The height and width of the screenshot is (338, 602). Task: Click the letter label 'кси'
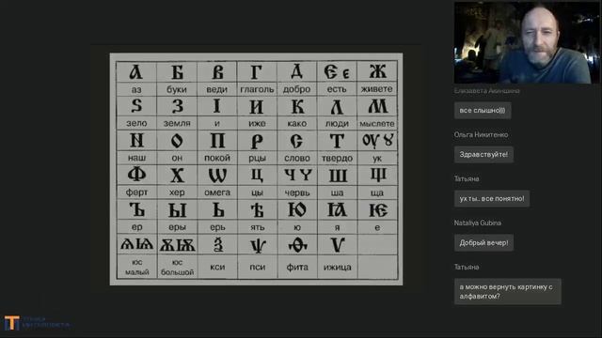(x=217, y=267)
